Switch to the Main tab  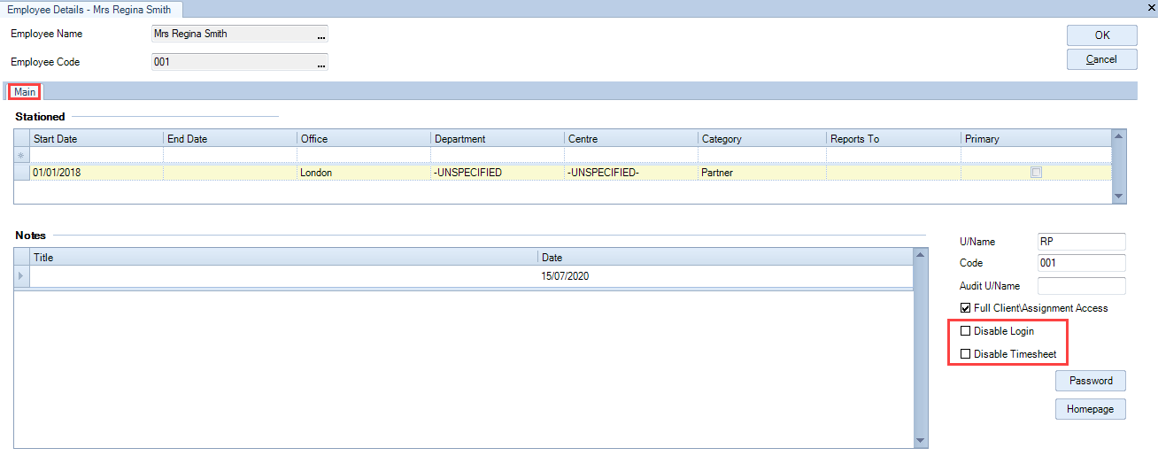pos(25,91)
